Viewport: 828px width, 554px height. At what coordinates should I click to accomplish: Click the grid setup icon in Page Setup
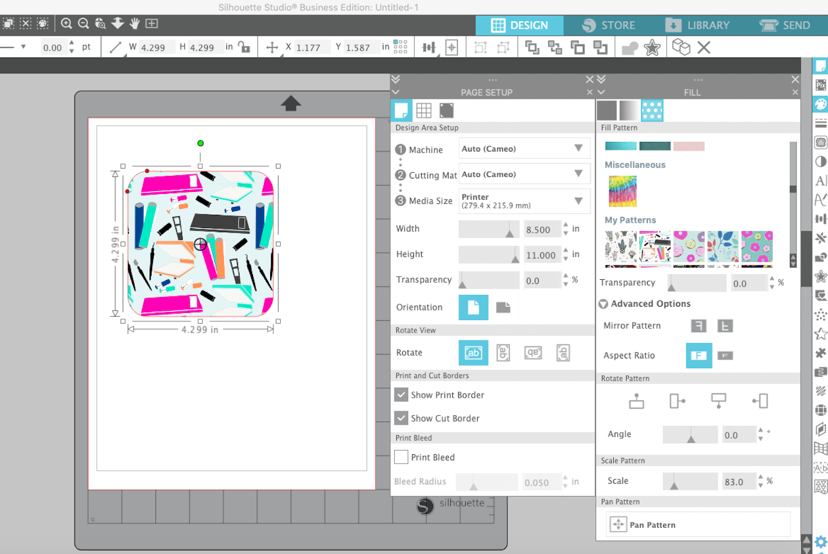tap(424, 110)
